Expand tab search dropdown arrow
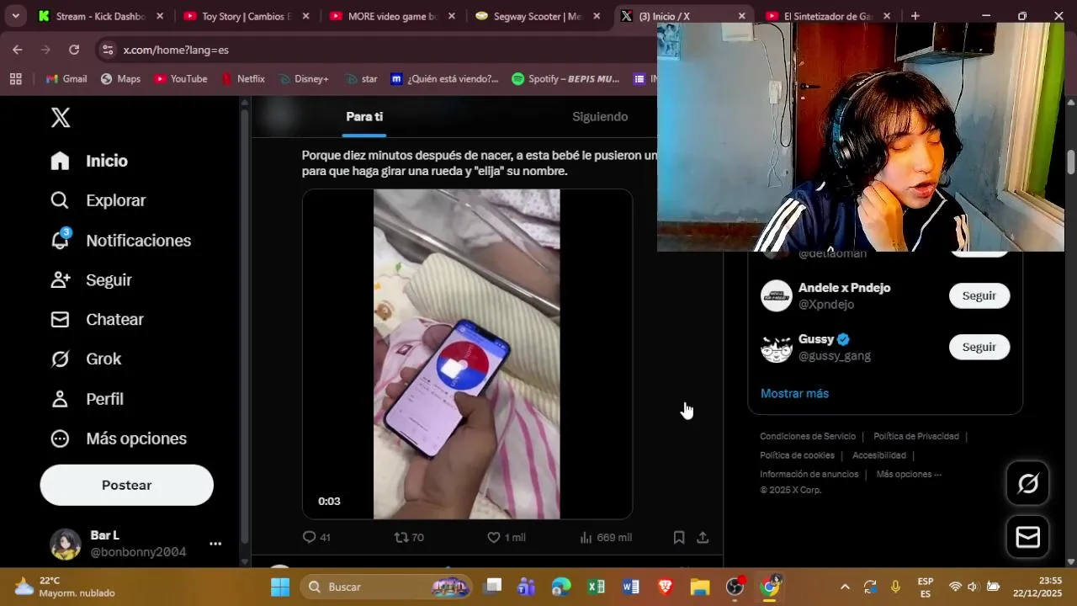This screenshot has width=1077, height=606. (x=15, y=16)
